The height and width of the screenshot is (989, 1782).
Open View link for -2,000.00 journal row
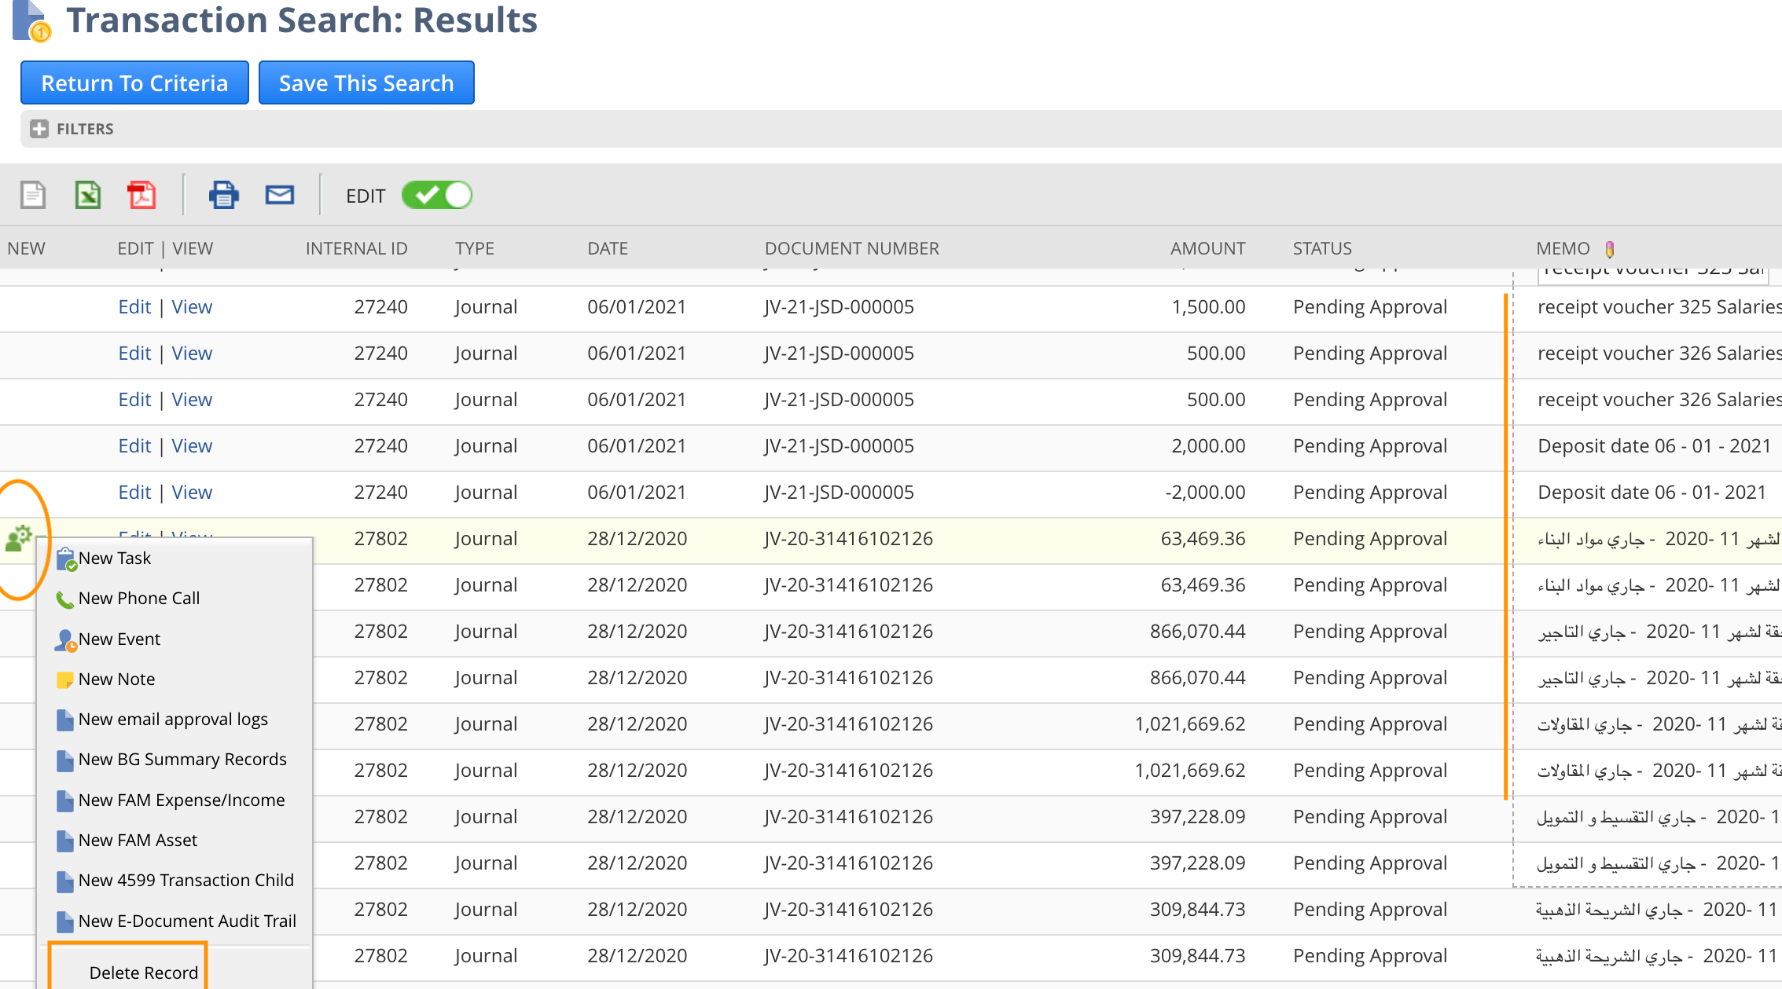tap(192, 493)
